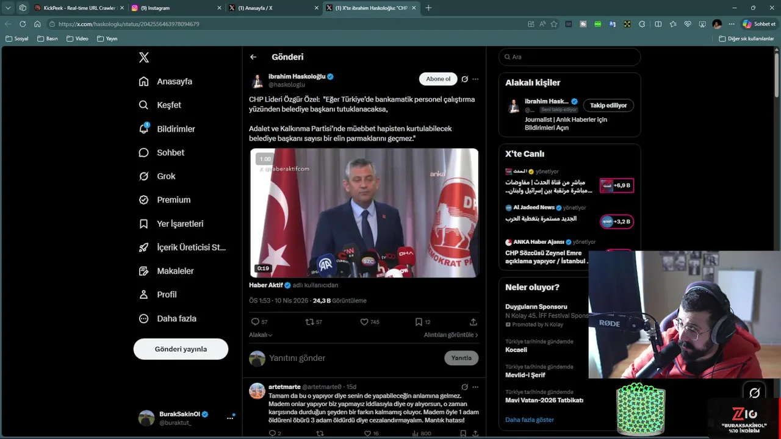Image resolution: width=781 pixels, height=439 pixels.
Task: Switch to the Instagram browser tab
Action: (x=176, y=8)
